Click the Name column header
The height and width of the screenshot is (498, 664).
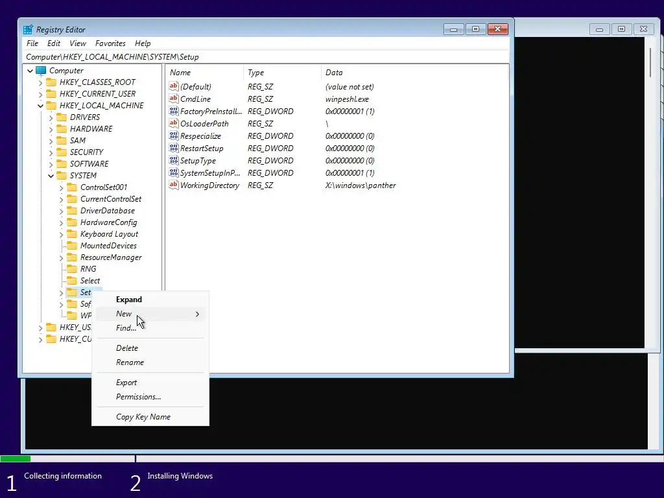[x=205, y=73]
